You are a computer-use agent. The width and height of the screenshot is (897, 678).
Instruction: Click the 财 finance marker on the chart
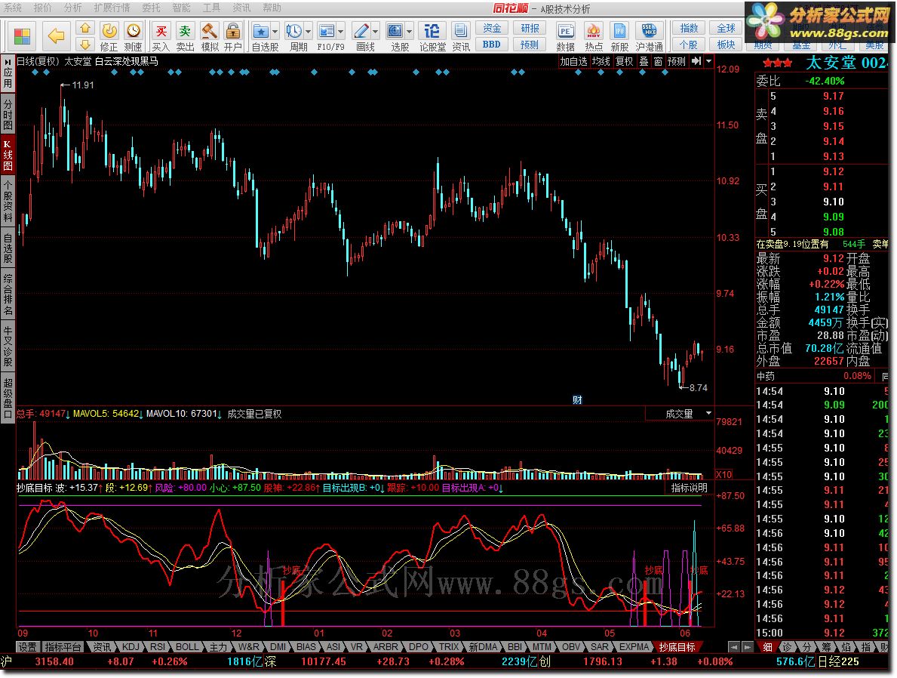click(x=577, y=399)
